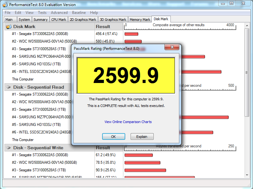Click the Disk Mark Result column header
The height and width of the screenshot is (189, 253).
109,27
